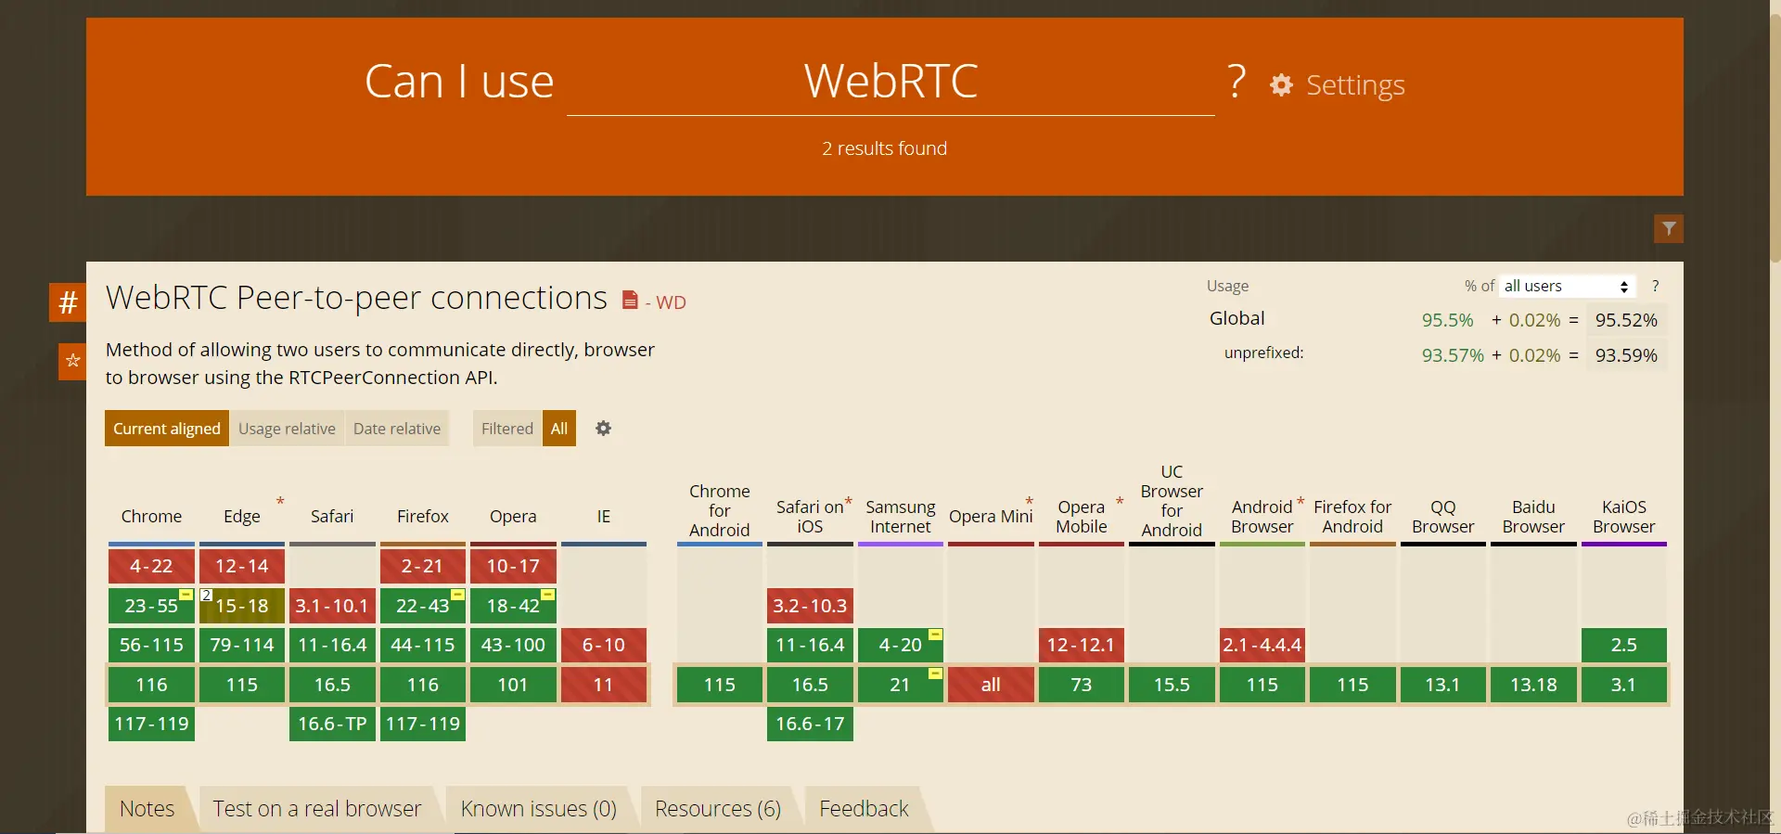
Task: Switch to Usage relative view
Action: 287,429
